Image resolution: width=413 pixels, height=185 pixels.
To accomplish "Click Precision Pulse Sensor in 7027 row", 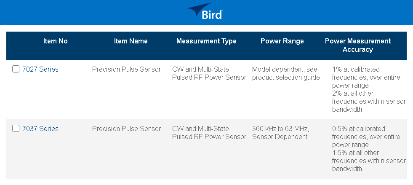I will [126, 70].
